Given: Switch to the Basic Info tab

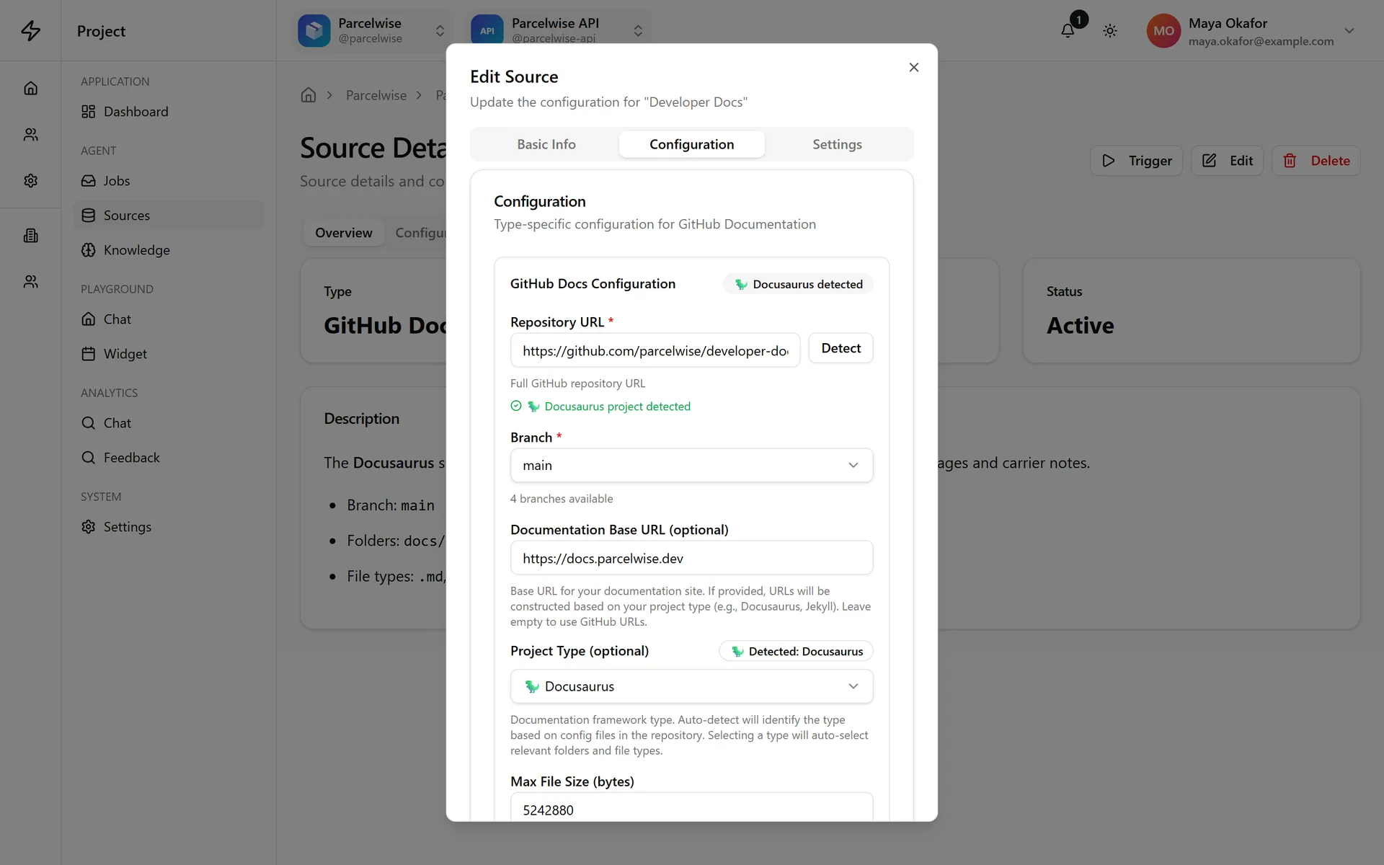Looking at the screenshot, I should pos(546,144).
